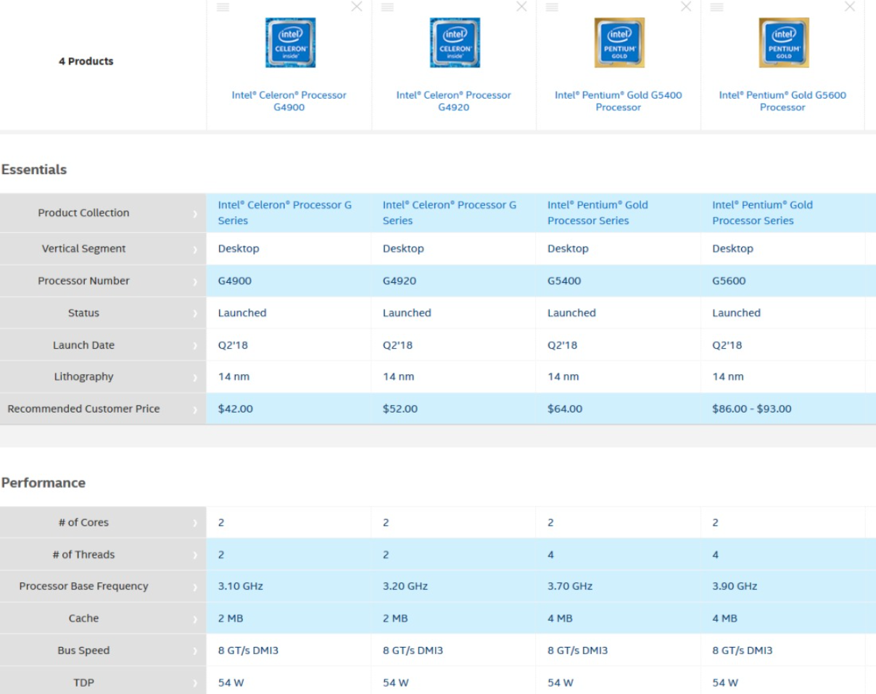Click the 4 MB cache value for G5600
The height and width of the screenshot is (694, 876).
click(725, 619)
